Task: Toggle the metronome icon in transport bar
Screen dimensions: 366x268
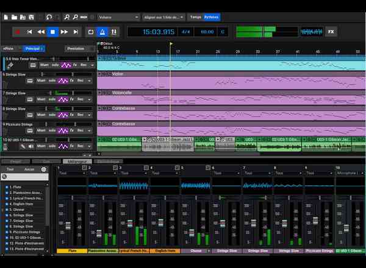Action: pyautogui.click(x=103, y=32)
